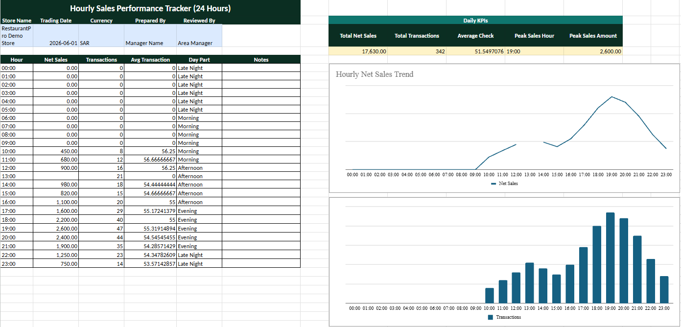Select the 1,100.00 net sales cell
Screen dimensions: 681x327
[x=56, y=202]
